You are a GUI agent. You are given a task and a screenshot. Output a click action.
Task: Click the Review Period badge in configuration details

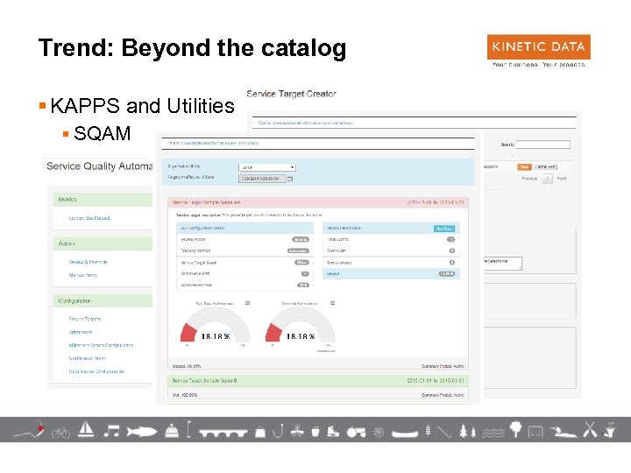[x=301, y=239]
